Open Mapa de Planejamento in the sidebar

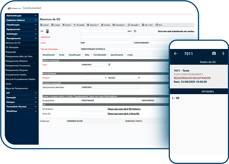17,88
